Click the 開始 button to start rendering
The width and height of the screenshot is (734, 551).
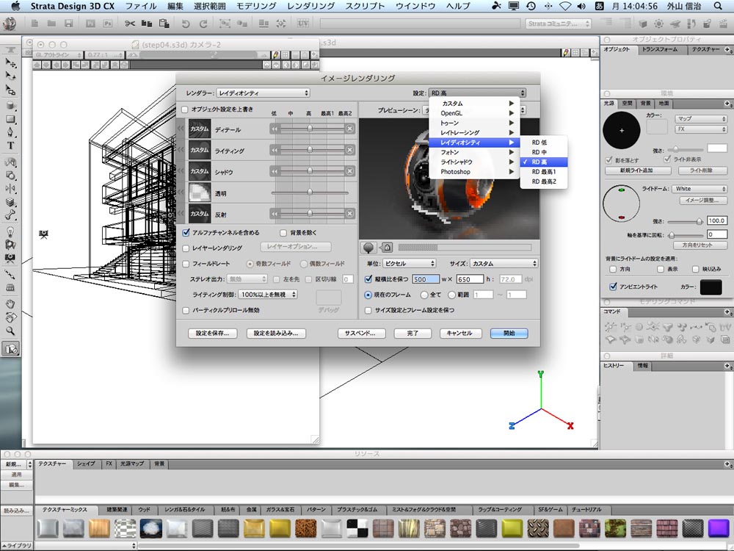click(509, 333)
